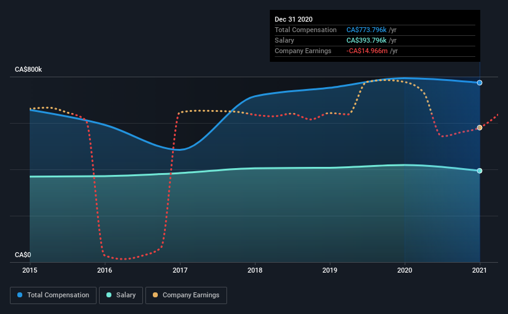Click the CA$0 y-axis label
The image size is (508, 314).
23,255
